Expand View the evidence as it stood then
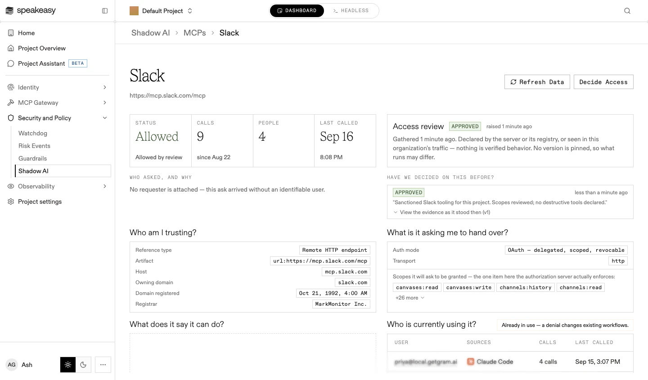Image resolution: width=648 pixels, height=380 pixels. (441, 212)
